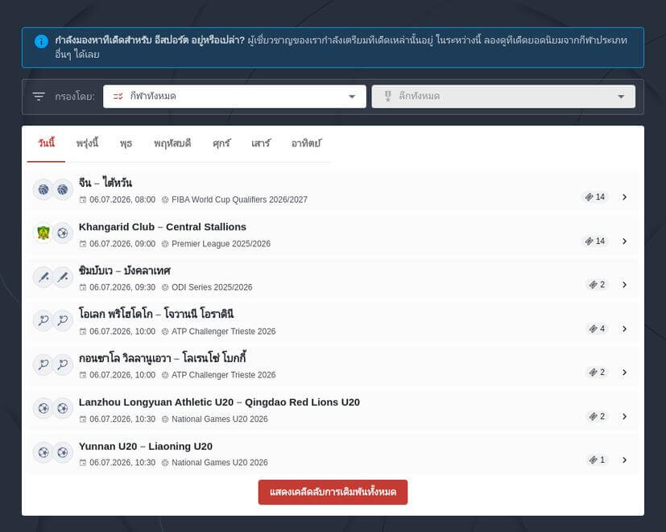
Task: Select the อาทิตย์ tab
Action: [306, 143]
